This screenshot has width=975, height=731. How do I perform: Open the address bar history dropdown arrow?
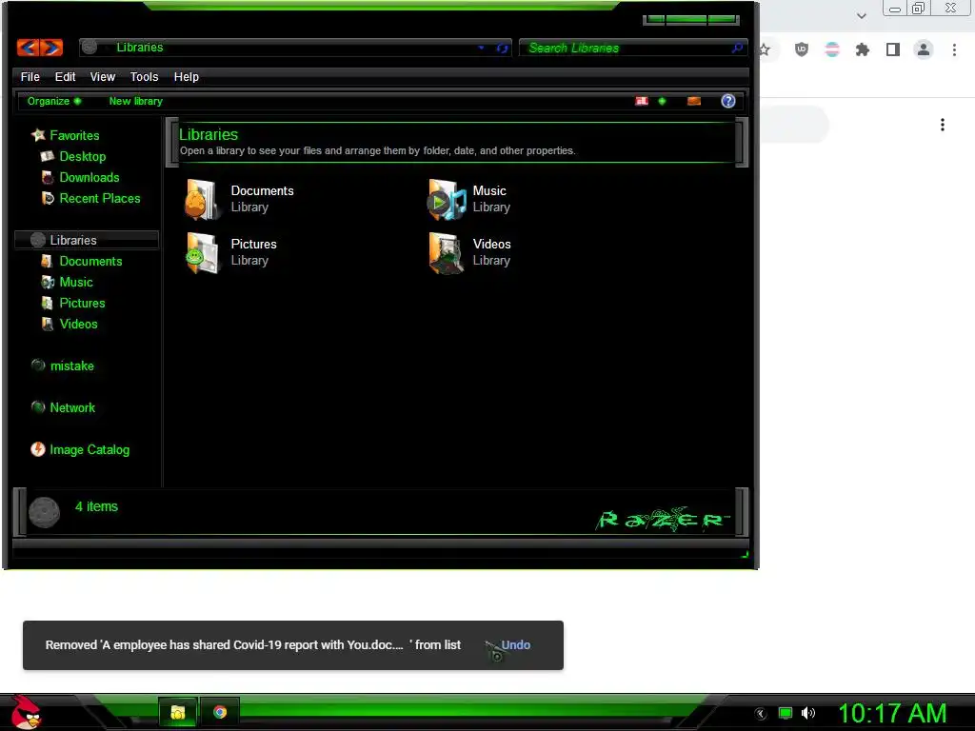(481, 48)
